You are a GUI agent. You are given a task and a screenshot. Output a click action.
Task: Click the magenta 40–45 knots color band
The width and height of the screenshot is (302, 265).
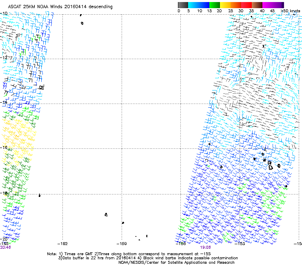[268, 5]
